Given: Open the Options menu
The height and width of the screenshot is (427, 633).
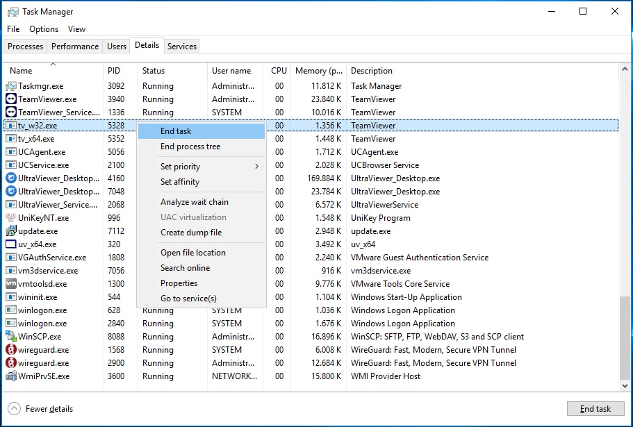Looking at the screenshot, I should [44, 29].
